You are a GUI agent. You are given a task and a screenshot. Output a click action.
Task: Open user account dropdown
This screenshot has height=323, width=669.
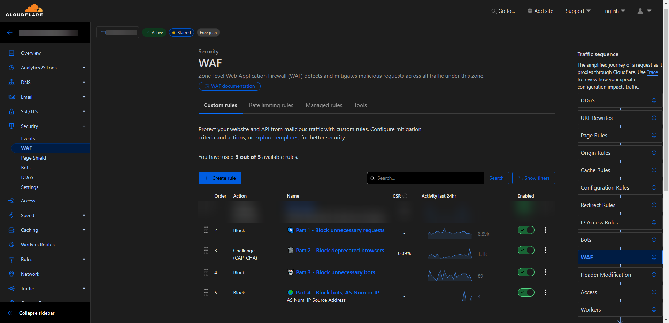[x=644, y=11]
